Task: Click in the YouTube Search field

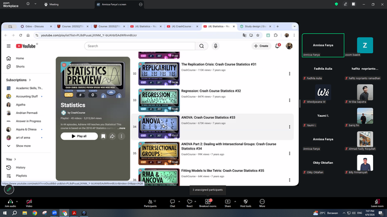Action: [140, 46]
